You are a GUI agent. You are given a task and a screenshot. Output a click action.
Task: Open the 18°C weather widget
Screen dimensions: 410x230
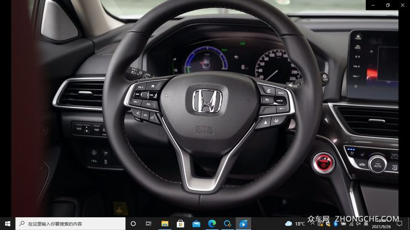click(x=295, y=223)
